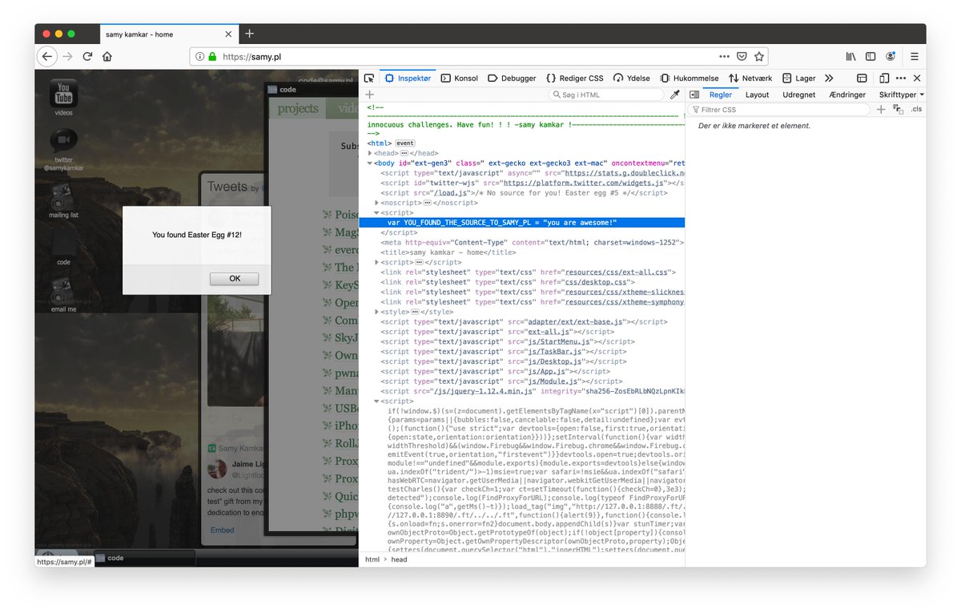Click the forward navigation arrow
This screenshot has height=613, width=961.
[67, 56]
